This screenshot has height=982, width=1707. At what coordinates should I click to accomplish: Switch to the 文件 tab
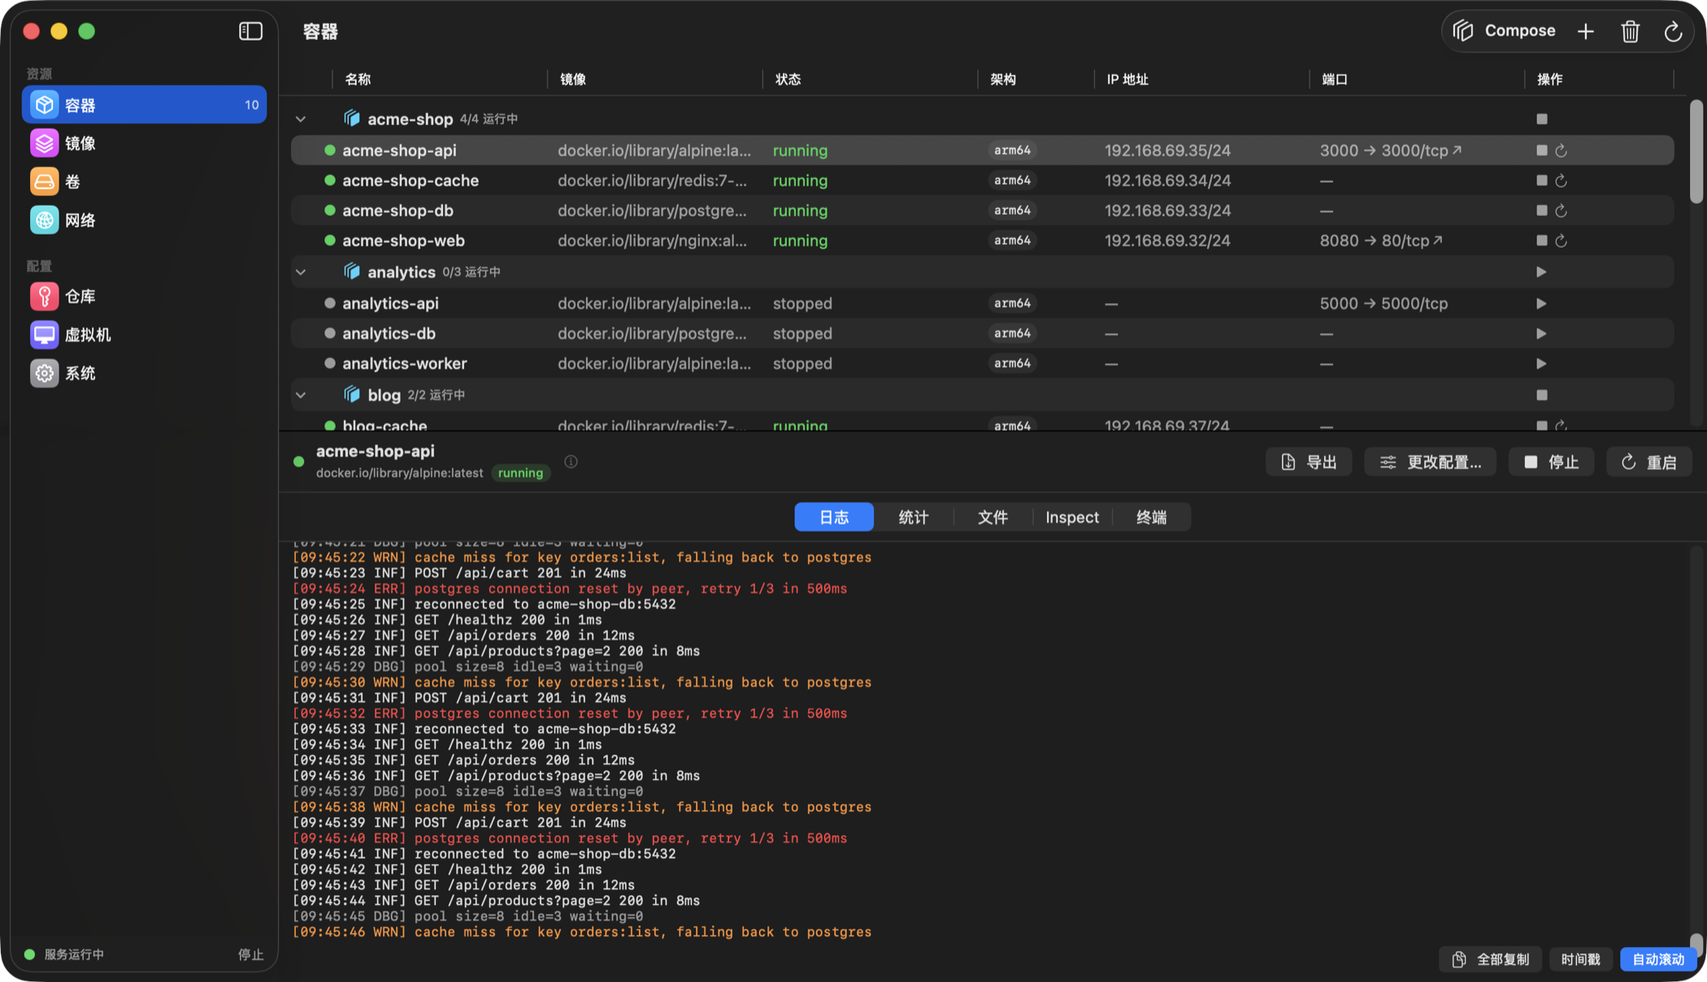point(992,517)
